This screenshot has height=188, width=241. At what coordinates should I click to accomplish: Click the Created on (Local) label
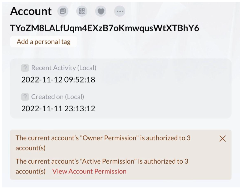tap(58, 97)
